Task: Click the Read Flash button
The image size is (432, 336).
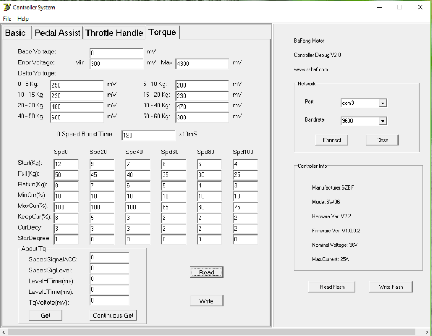Action: [332, 287]
